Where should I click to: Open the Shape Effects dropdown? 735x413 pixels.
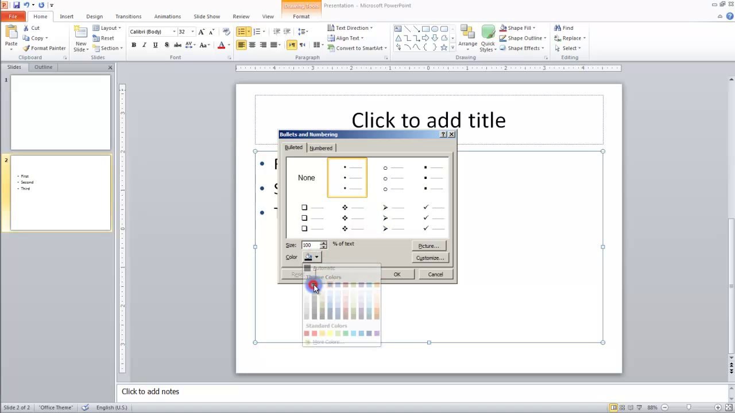[521, 48]
